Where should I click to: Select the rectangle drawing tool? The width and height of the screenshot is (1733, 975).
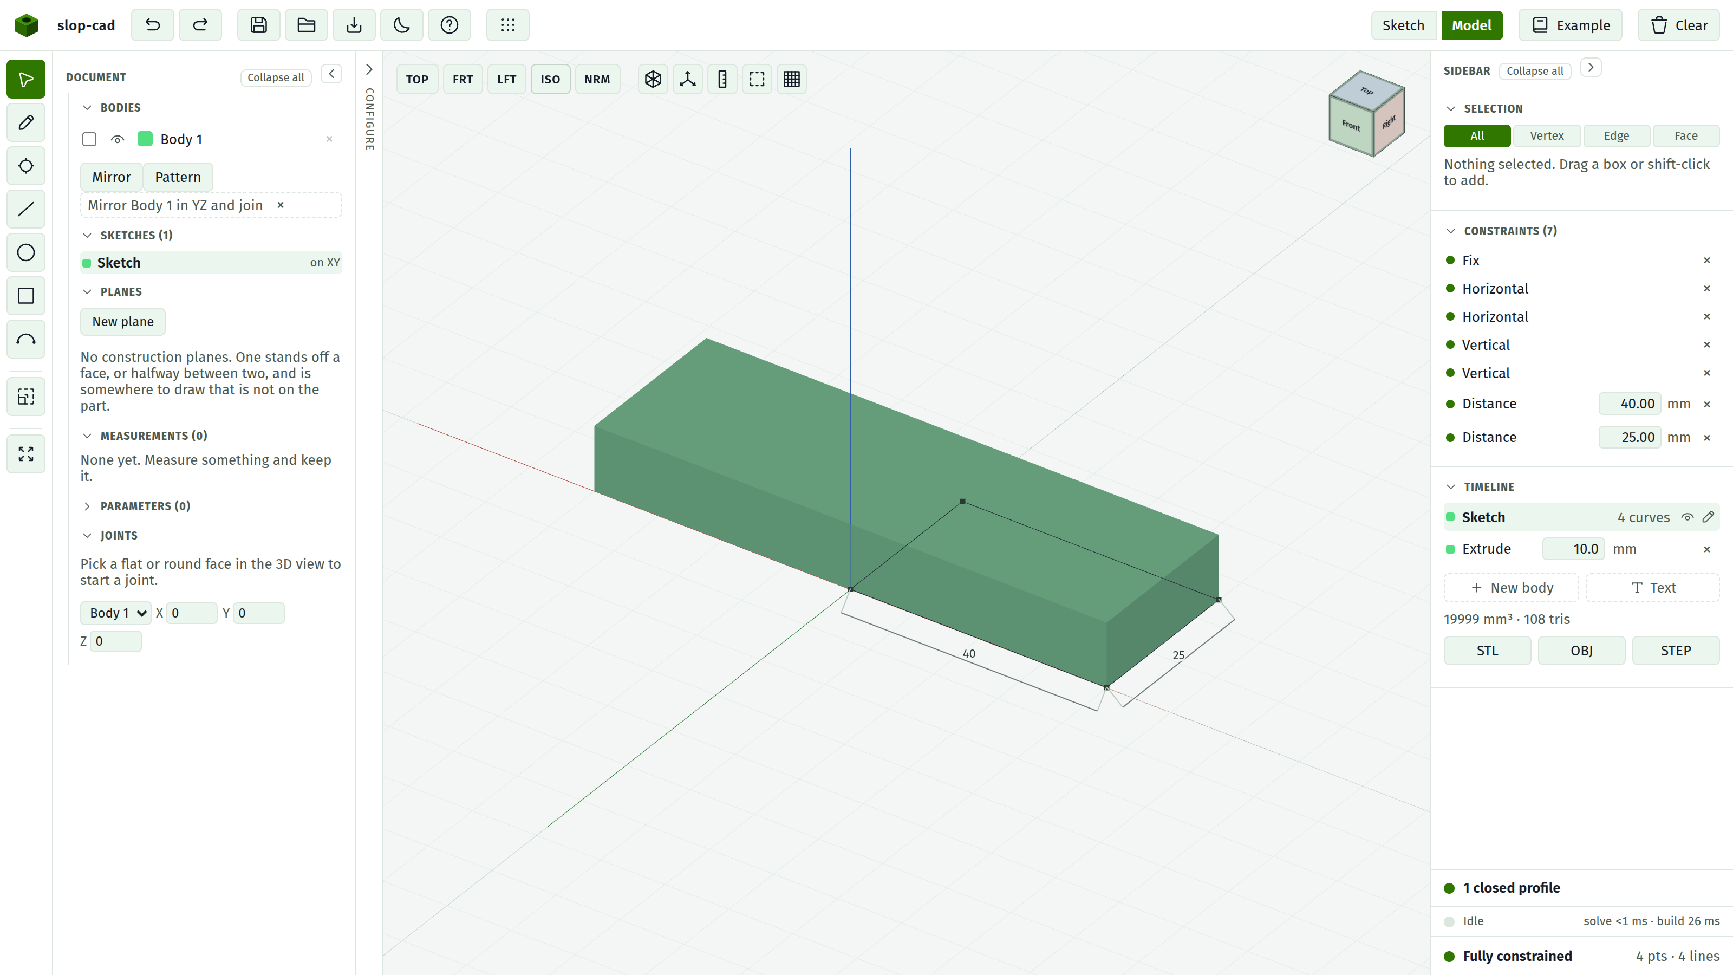coord(25,296)
